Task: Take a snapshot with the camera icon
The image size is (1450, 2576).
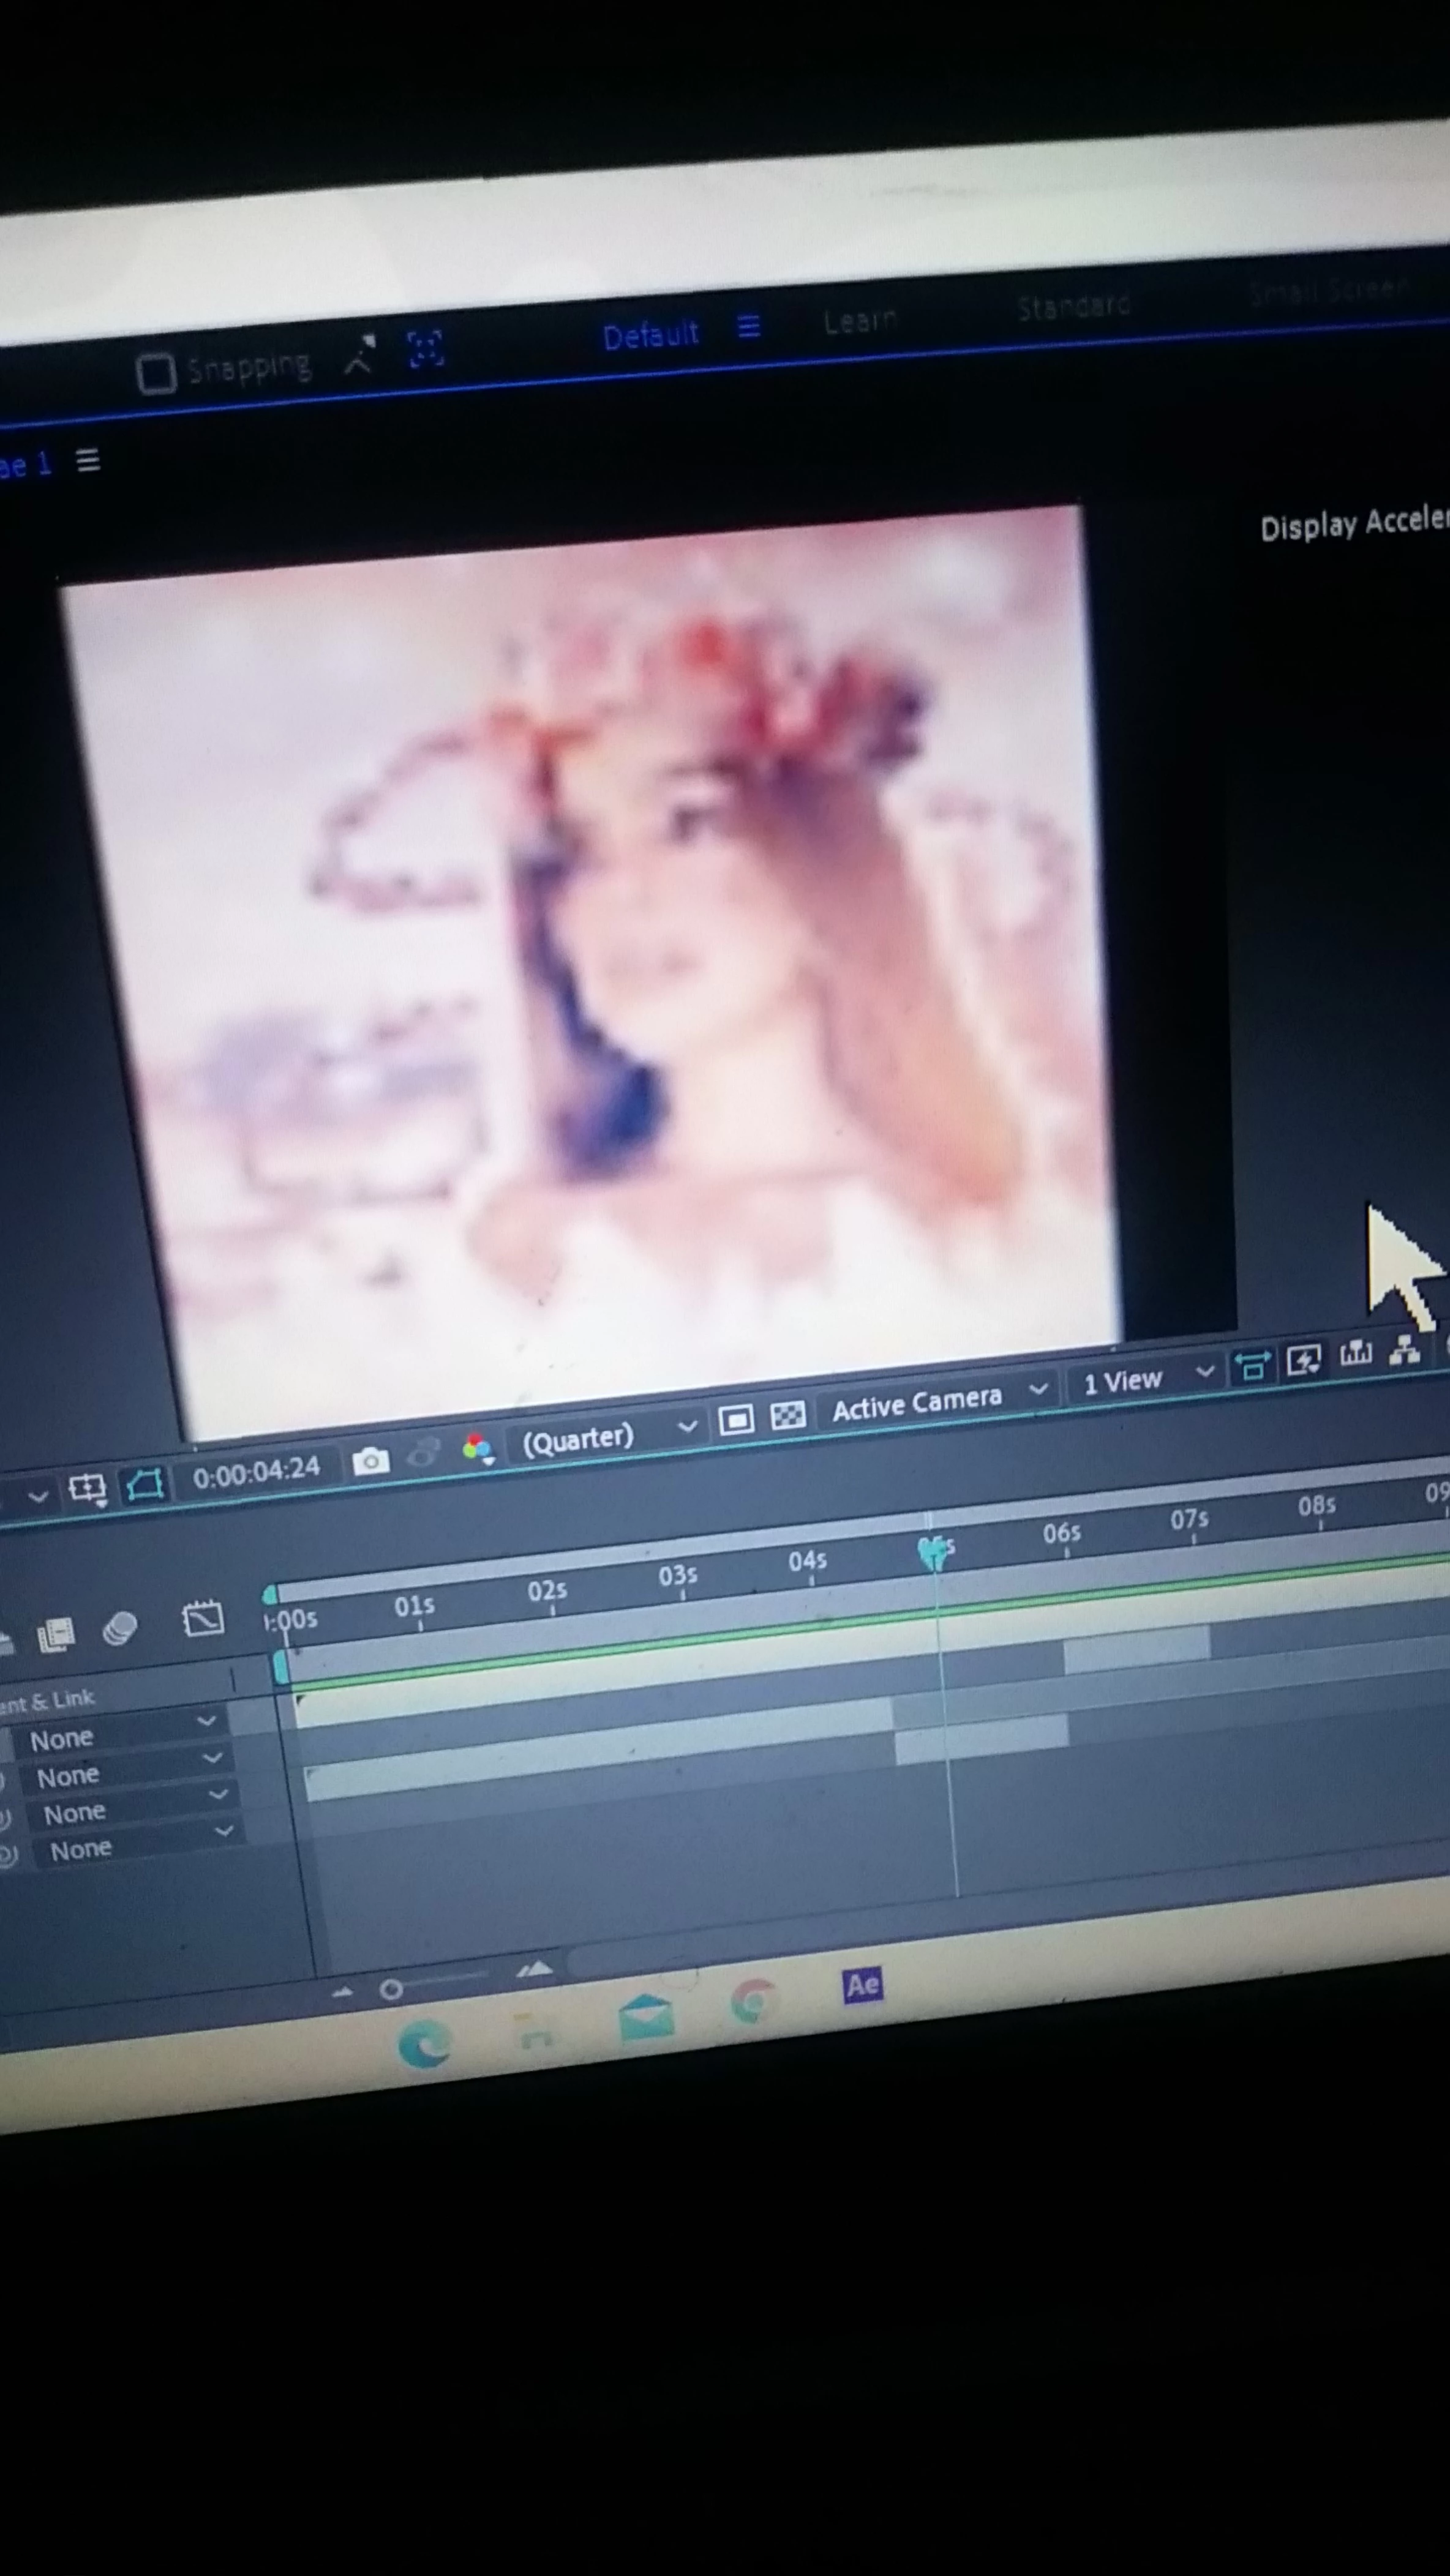Action: click(x=370, y=1461)
